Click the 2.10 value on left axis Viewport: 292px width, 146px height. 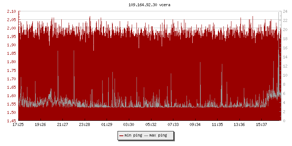[x=11, y=11]
